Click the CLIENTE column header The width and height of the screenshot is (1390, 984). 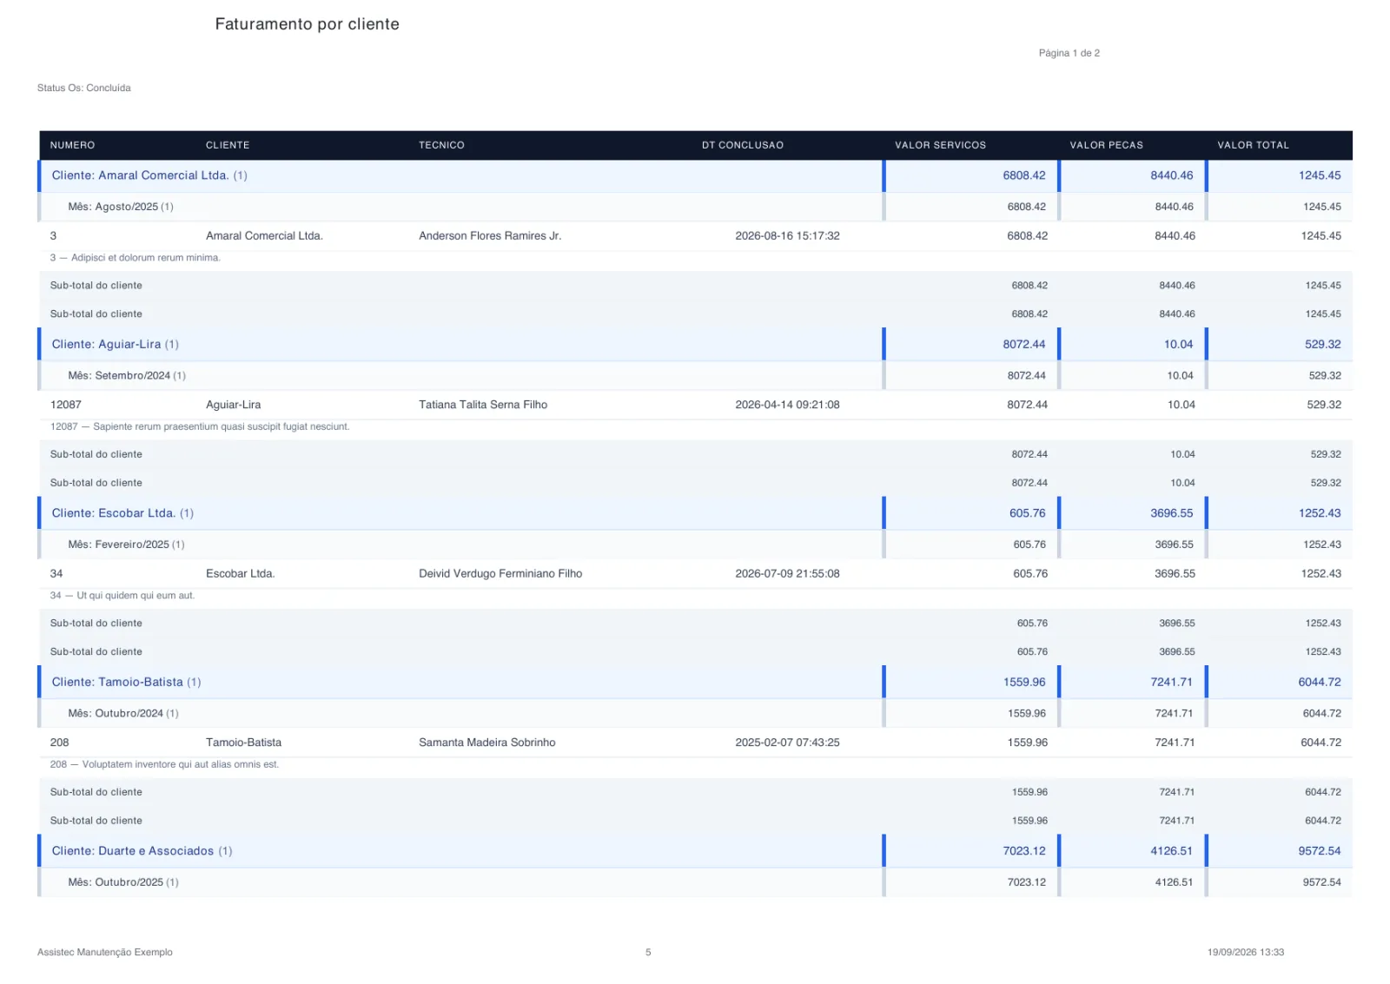pyautogui.click(x=228, y=145)
